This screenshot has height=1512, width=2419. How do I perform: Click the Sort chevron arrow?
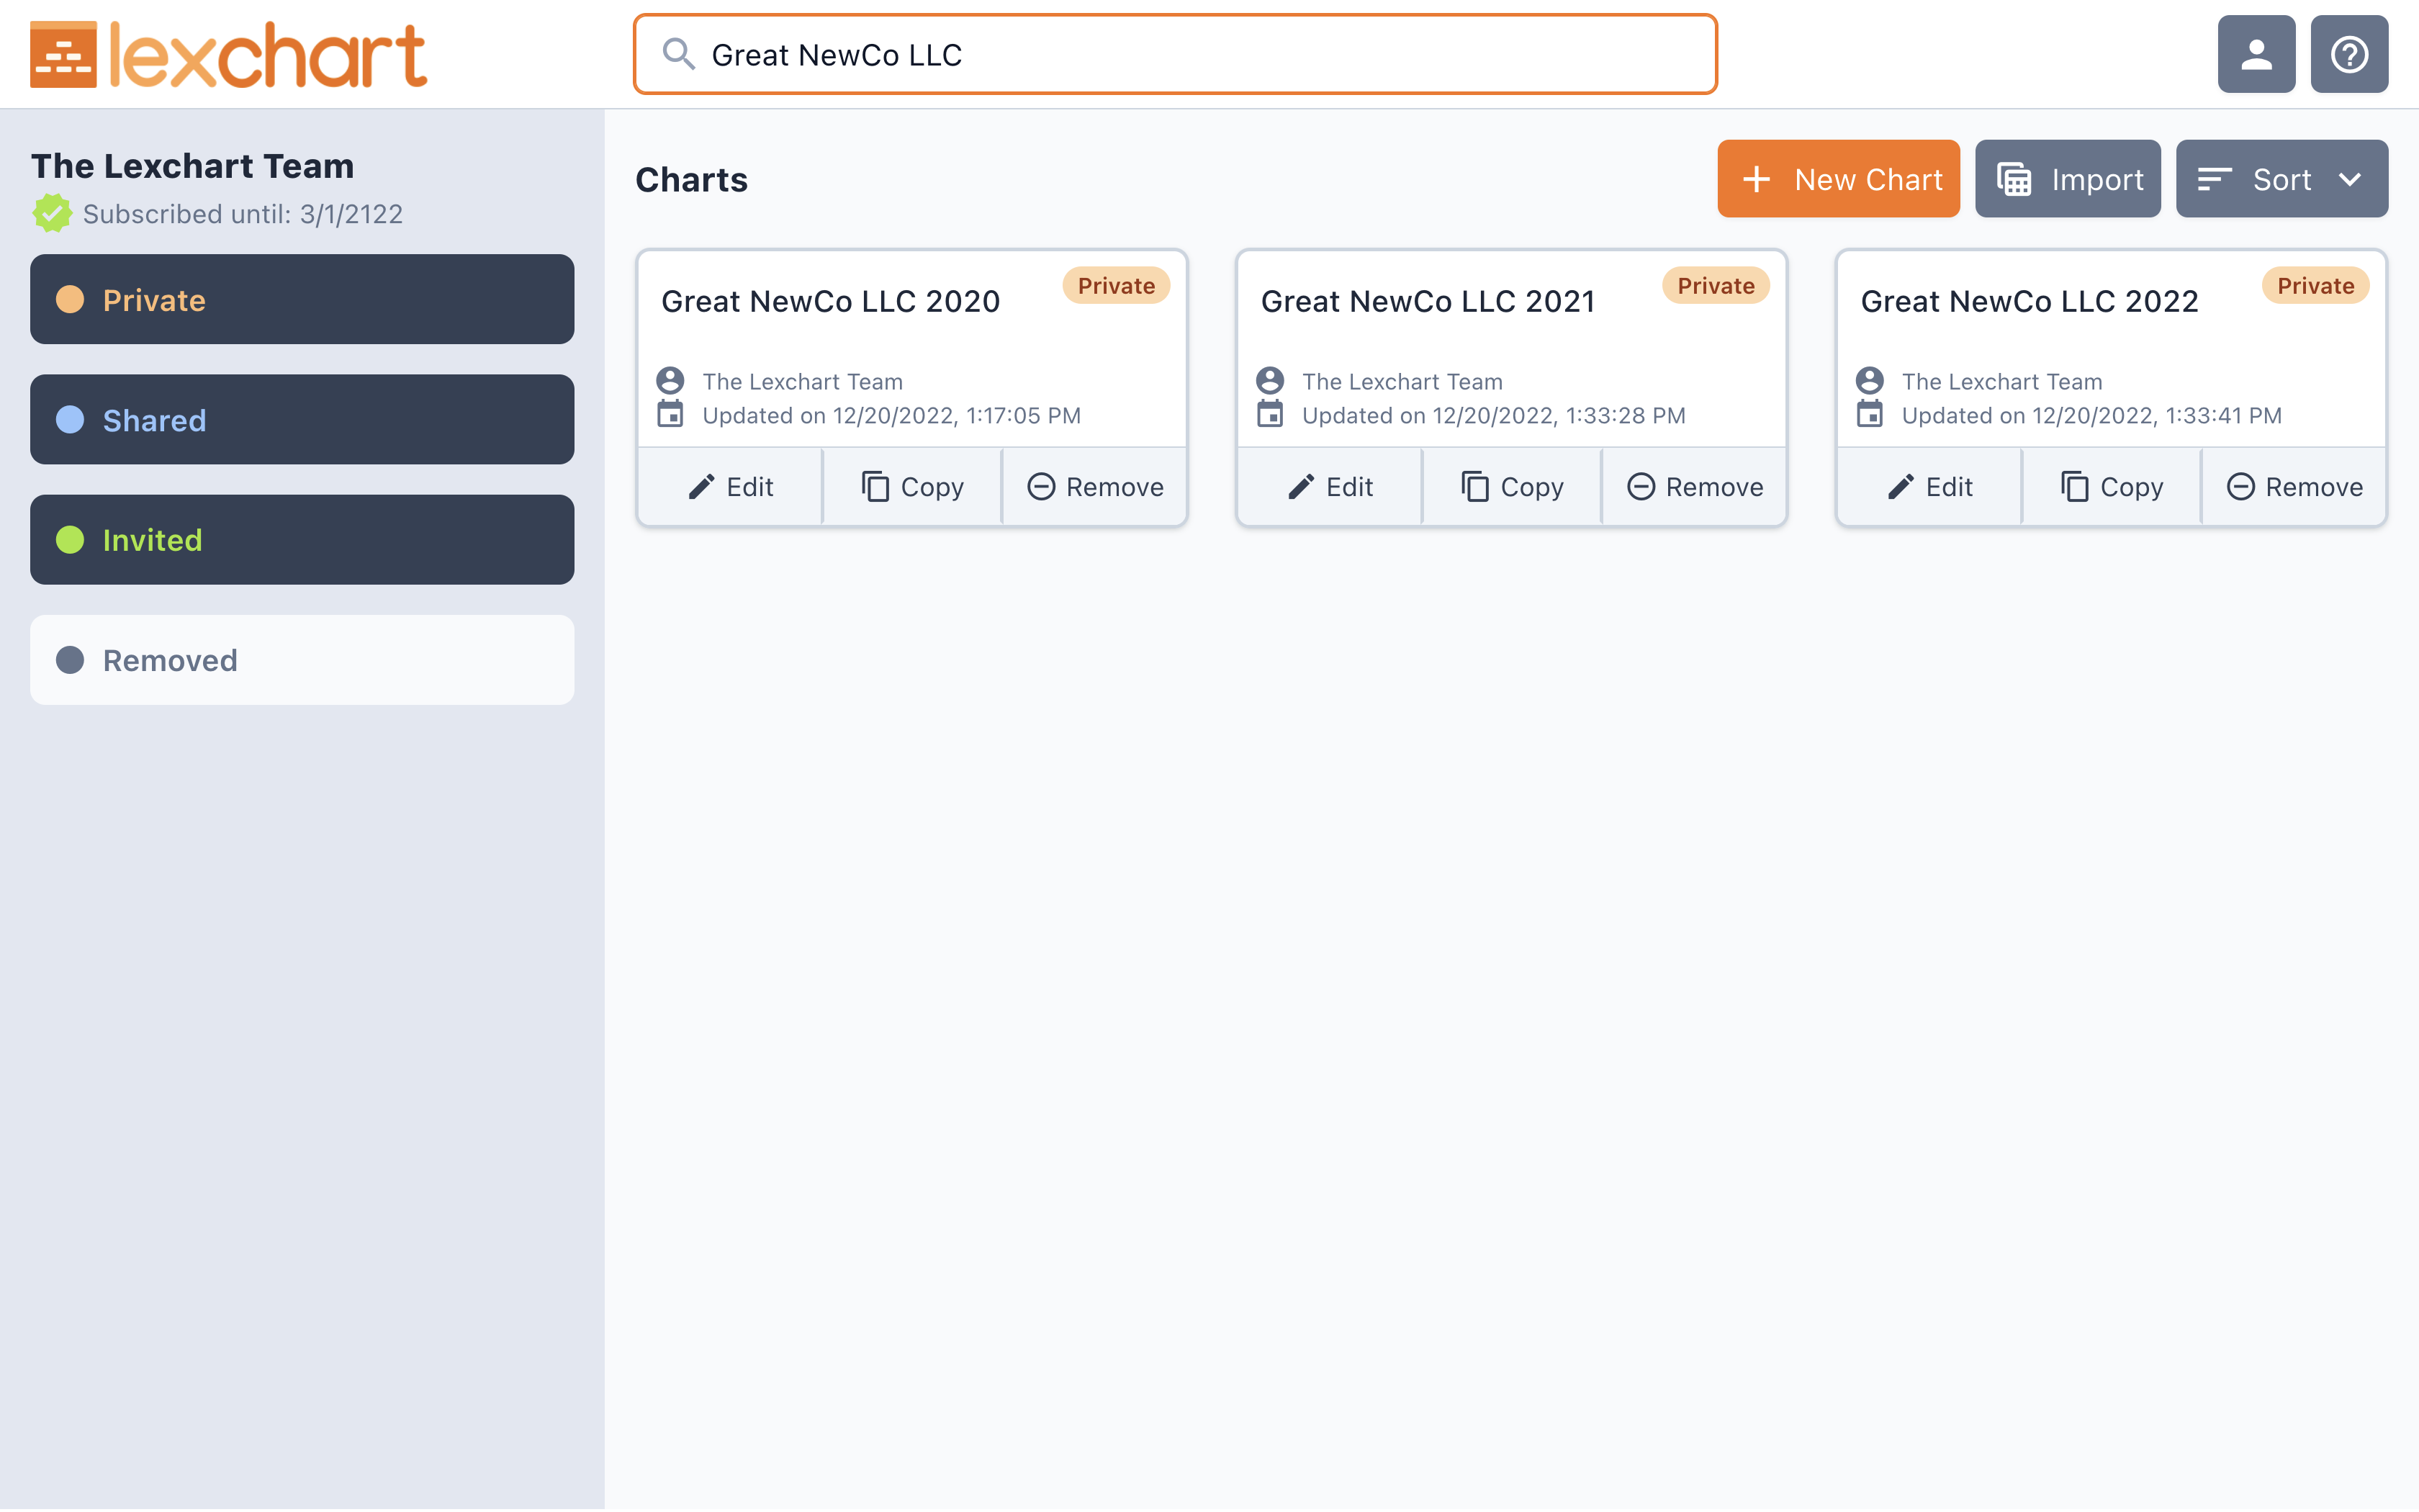click(2350, 180)
